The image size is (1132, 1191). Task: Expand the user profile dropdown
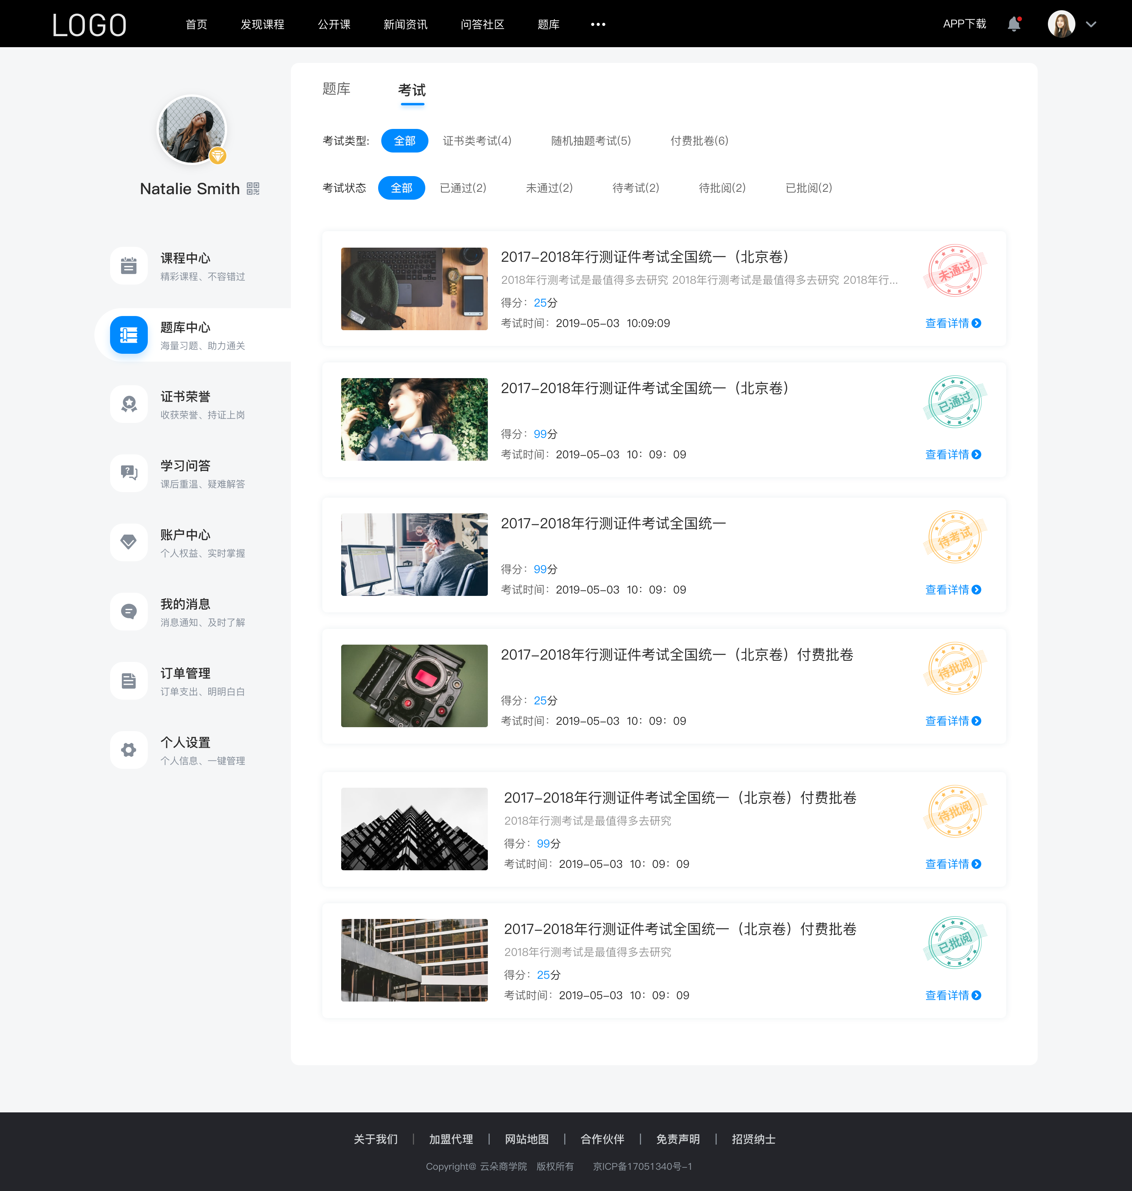[1094, 24]
